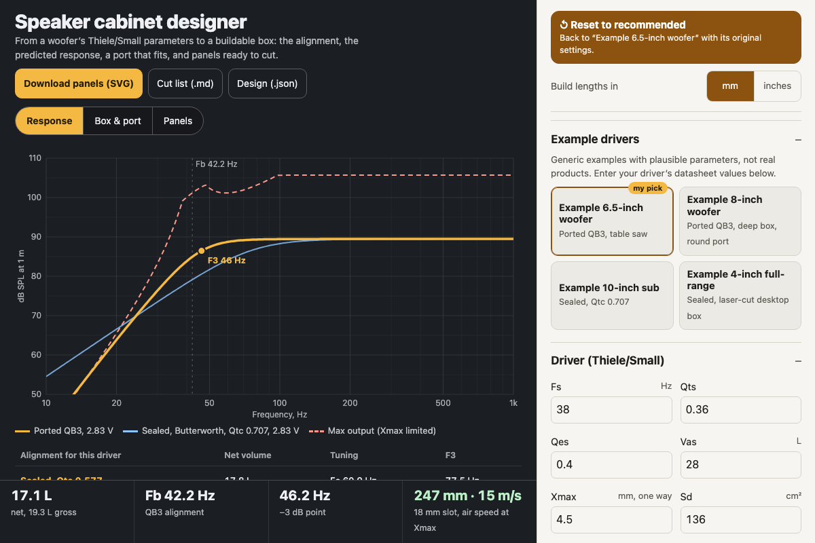
Task: Choose the Example 8-inch woofer card
Action: [740, 221]
